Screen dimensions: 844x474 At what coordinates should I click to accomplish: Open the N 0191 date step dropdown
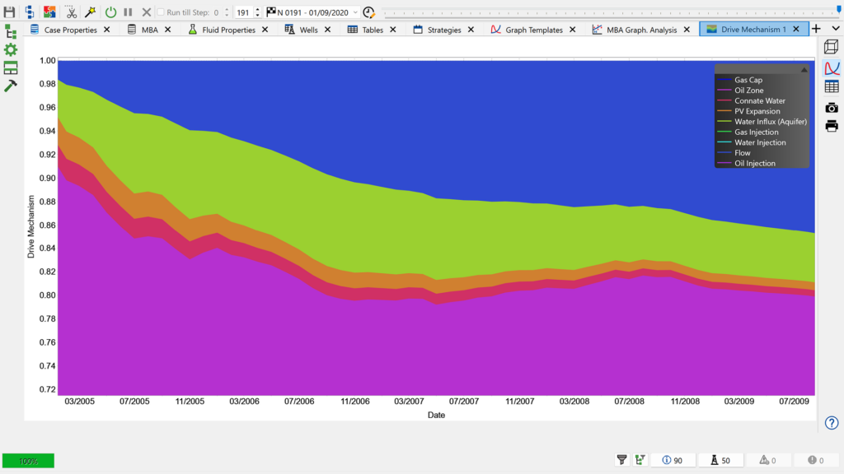click(355, 12)
